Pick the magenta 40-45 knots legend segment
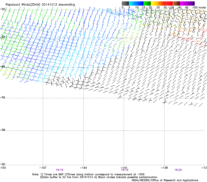Screen dimensions: 207x182 click(184, 3)
